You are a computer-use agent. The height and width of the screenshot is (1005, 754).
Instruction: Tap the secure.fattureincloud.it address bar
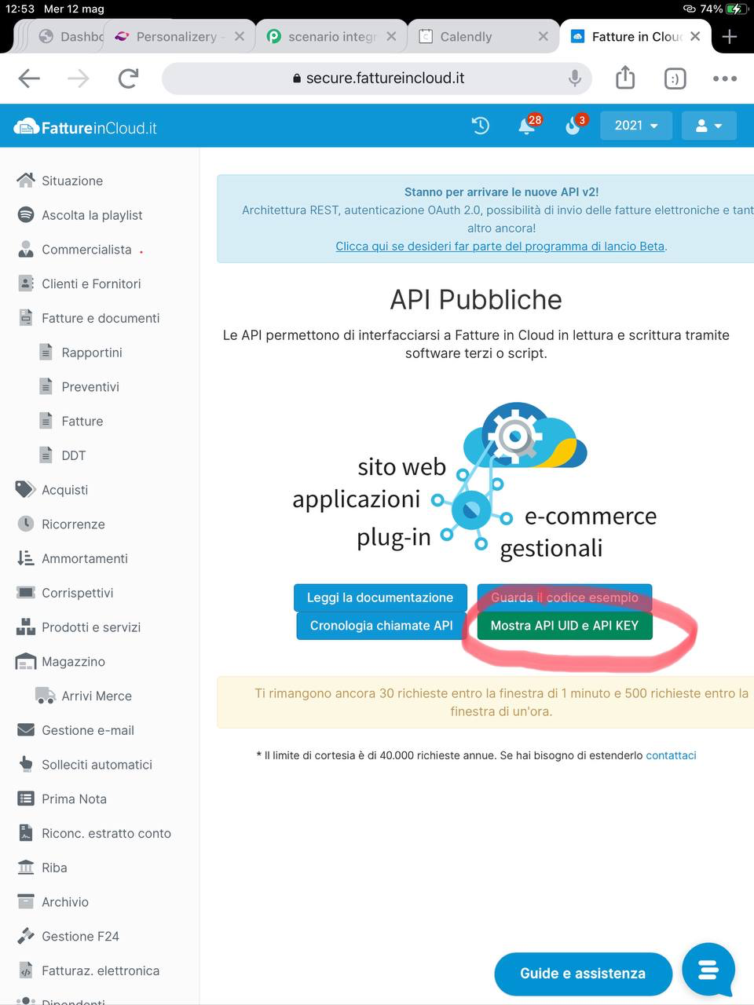[x=377, y=79]
